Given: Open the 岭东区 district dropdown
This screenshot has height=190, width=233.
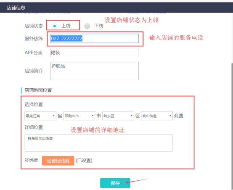Looking at the screenshot, I should coord(118,116).
